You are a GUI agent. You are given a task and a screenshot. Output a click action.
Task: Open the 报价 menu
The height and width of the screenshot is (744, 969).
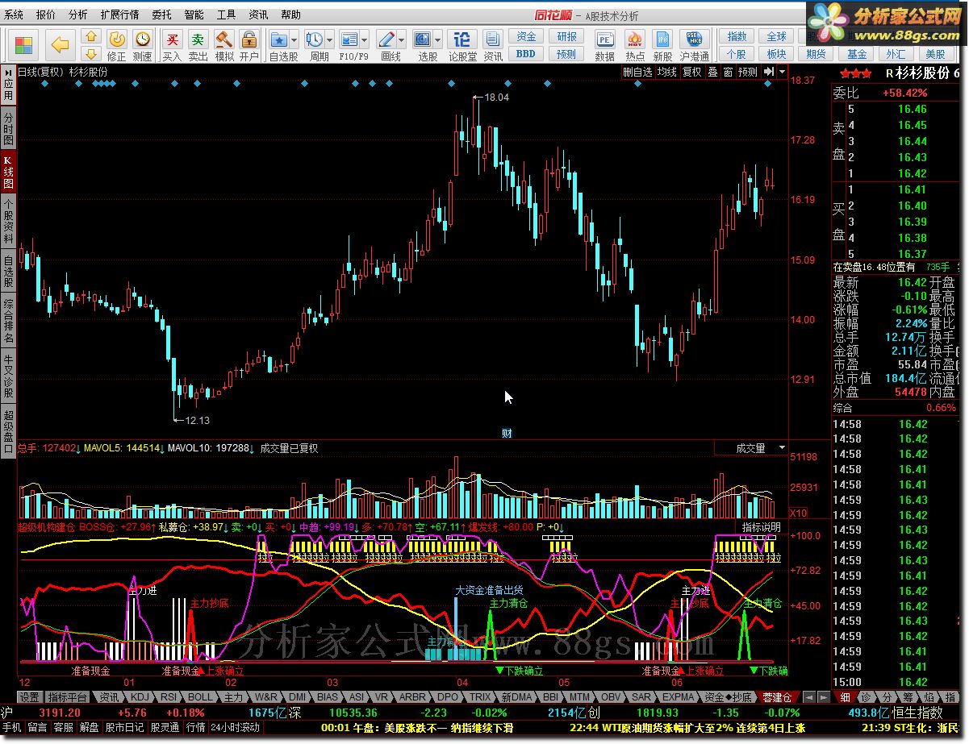[46, 15]
